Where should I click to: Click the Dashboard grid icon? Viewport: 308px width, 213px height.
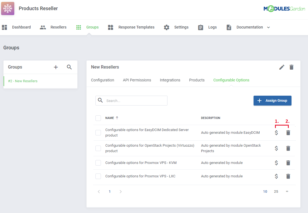(x=4, y=27)
